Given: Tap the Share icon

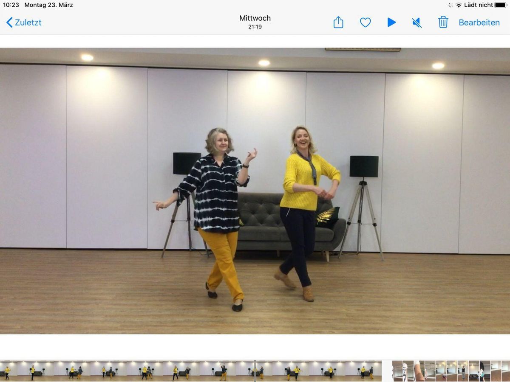Looking at the screenshot, I should [338, 22].
